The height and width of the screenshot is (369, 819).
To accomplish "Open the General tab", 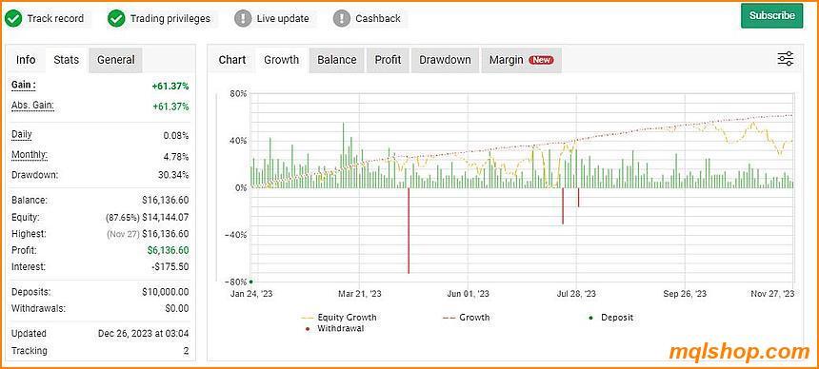I will [x=116, y=60].
